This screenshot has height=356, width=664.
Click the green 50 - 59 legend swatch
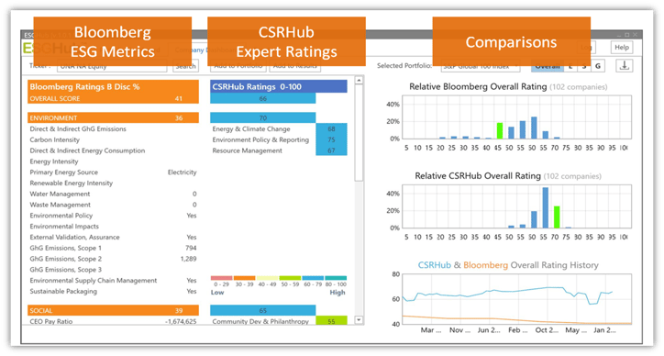click(290, 278)
